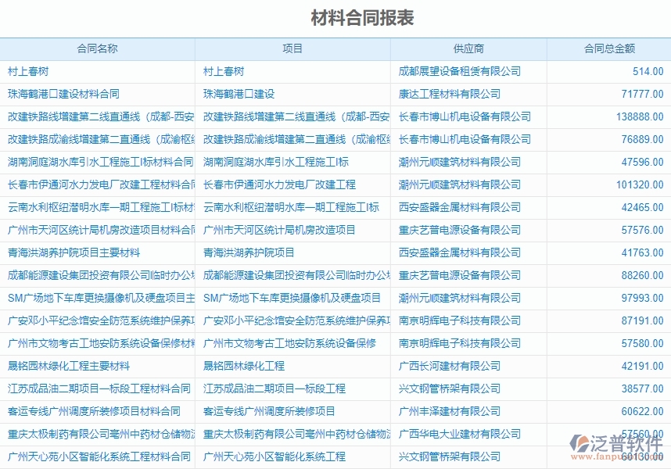
Task: Sort by the 合同名称 column header
Action: pyautogui.click(x=98, y=48)
